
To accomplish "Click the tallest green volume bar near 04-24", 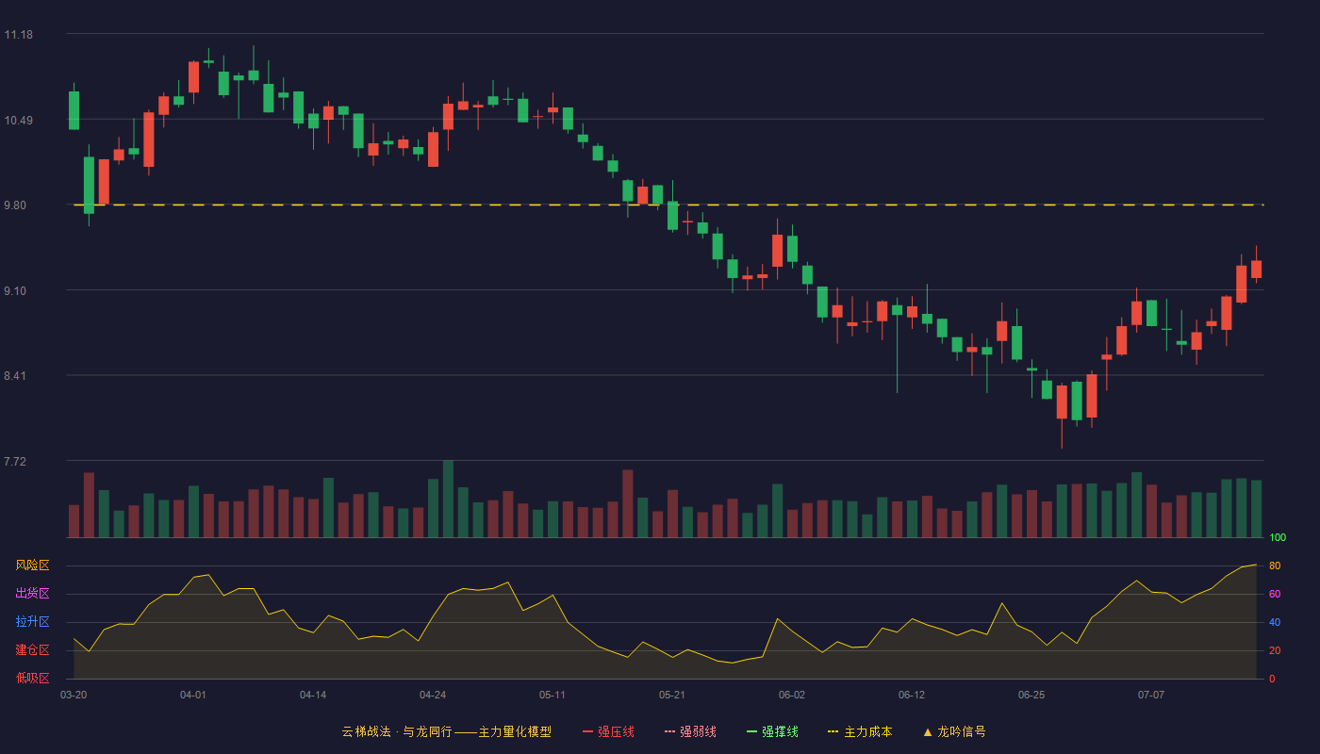I will tap(448, 499).
